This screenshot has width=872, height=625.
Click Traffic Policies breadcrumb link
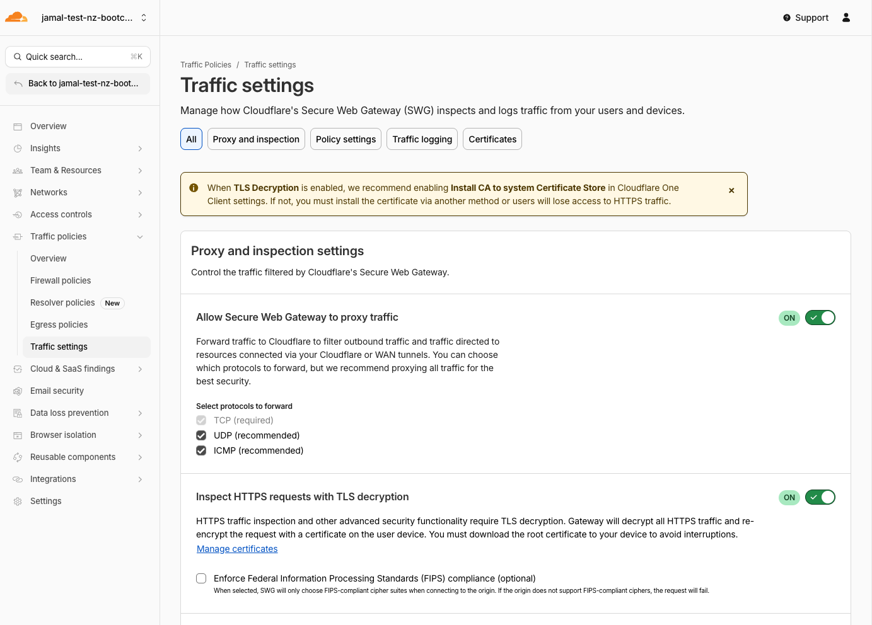pyautogui.click(x=206, y=65)
